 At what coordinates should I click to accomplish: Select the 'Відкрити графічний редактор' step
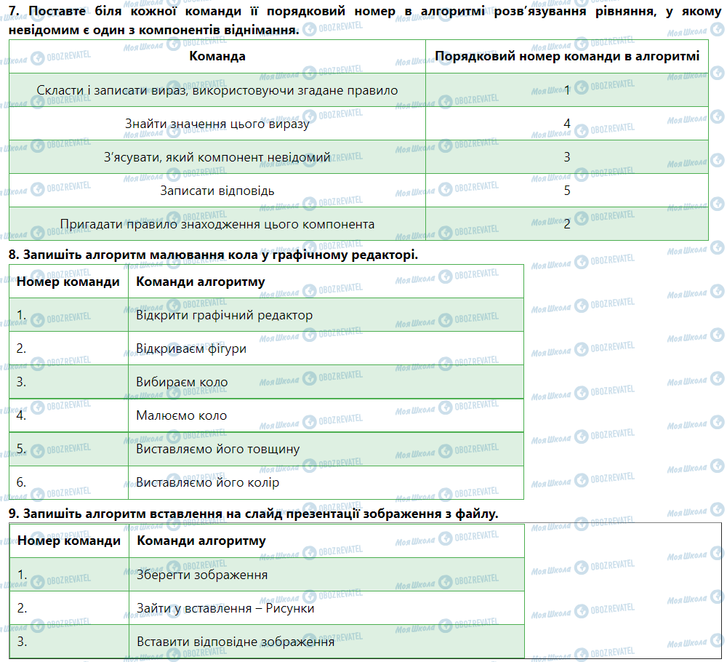pos(224,315)
